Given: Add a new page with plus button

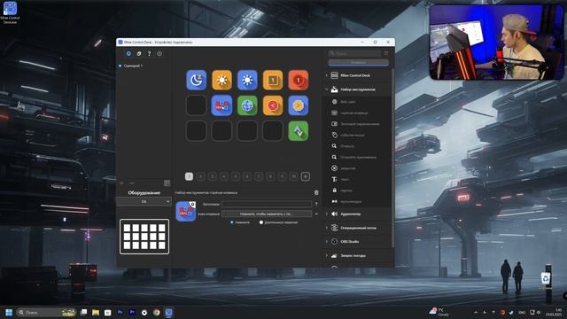Looking at the screenshot, I should [306, 176].
